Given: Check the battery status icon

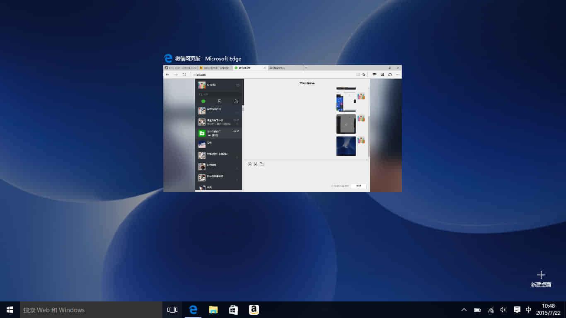Looking at the screenshot, I should click(477, 310).
